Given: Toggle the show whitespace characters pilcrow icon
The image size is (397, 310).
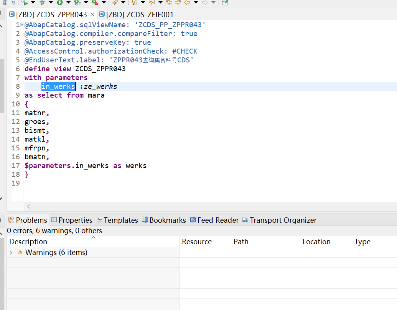Looking at the screenshot, I should [13, 3].
